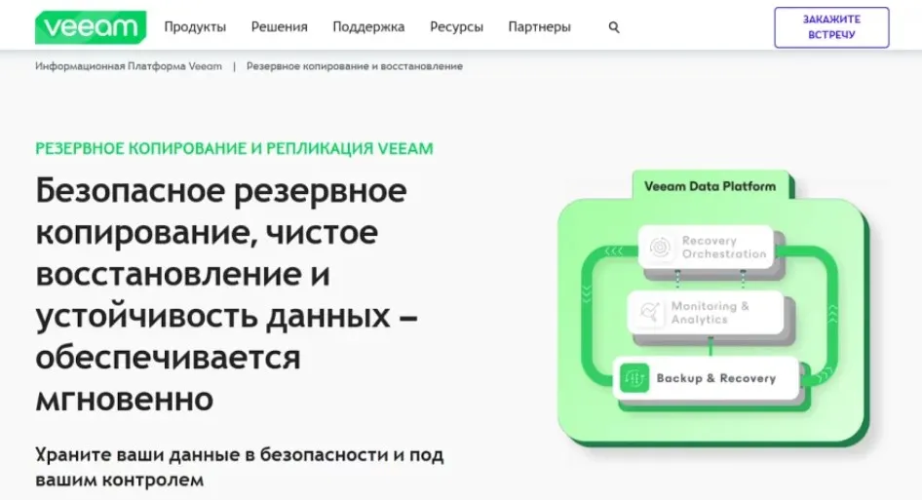
Task: Click the green Backup & Recovery icon
Action: pyautogui.click(x=634, y=377)
